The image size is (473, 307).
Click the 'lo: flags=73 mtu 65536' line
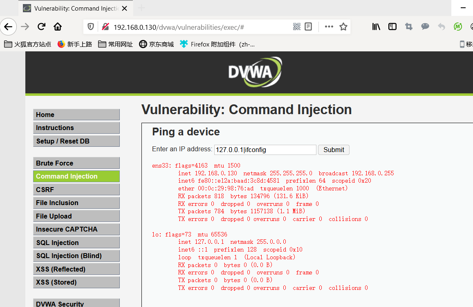coord(189,234)
